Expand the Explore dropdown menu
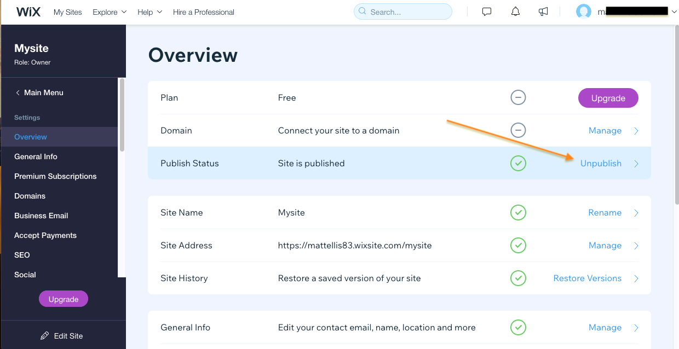 (110, 12)
